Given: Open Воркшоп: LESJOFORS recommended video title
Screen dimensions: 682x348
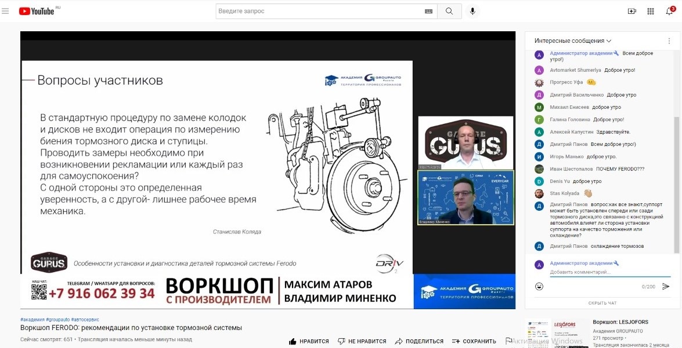Looking at the screenshot, I should [x=620, y=322].
